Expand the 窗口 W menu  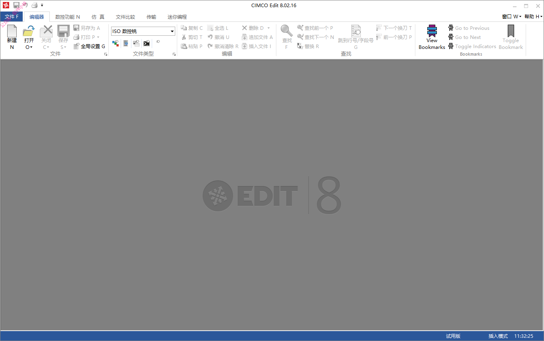(512, 17)
